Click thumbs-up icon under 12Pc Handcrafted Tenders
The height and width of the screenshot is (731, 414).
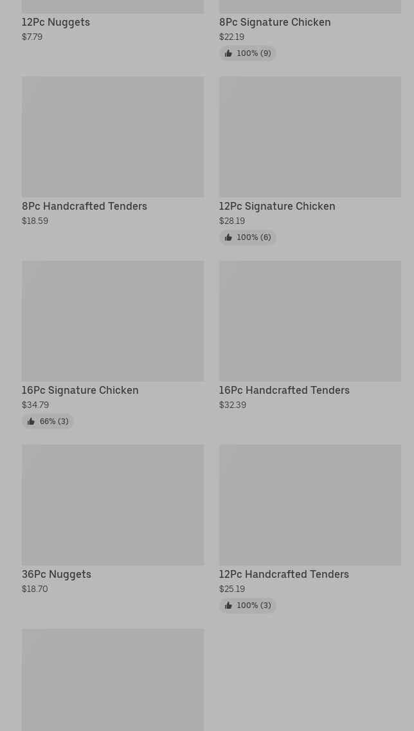coord(228,606)
